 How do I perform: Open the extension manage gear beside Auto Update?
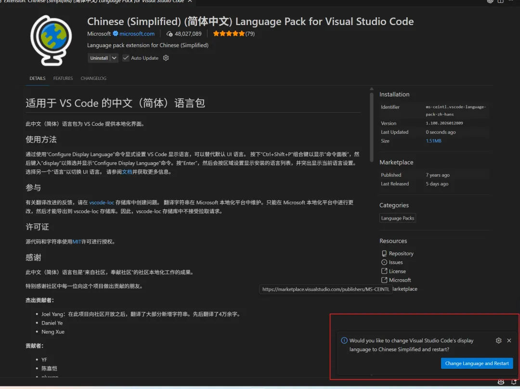click(x=166, y=58)
